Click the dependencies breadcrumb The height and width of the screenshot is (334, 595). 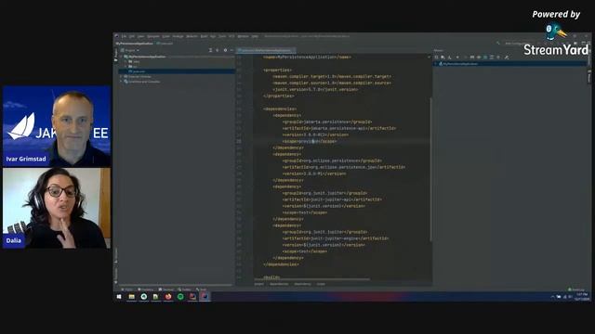coord(279,284)
